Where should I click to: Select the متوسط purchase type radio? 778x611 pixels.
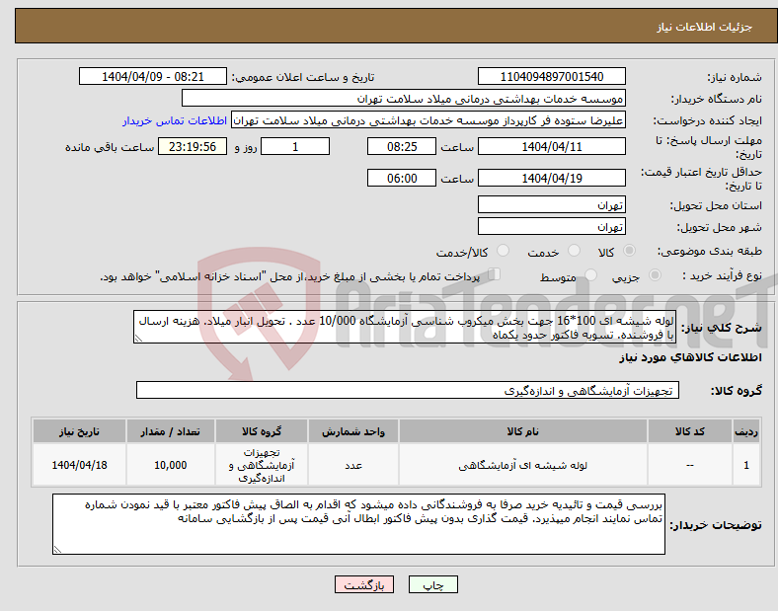coord(590,274)
